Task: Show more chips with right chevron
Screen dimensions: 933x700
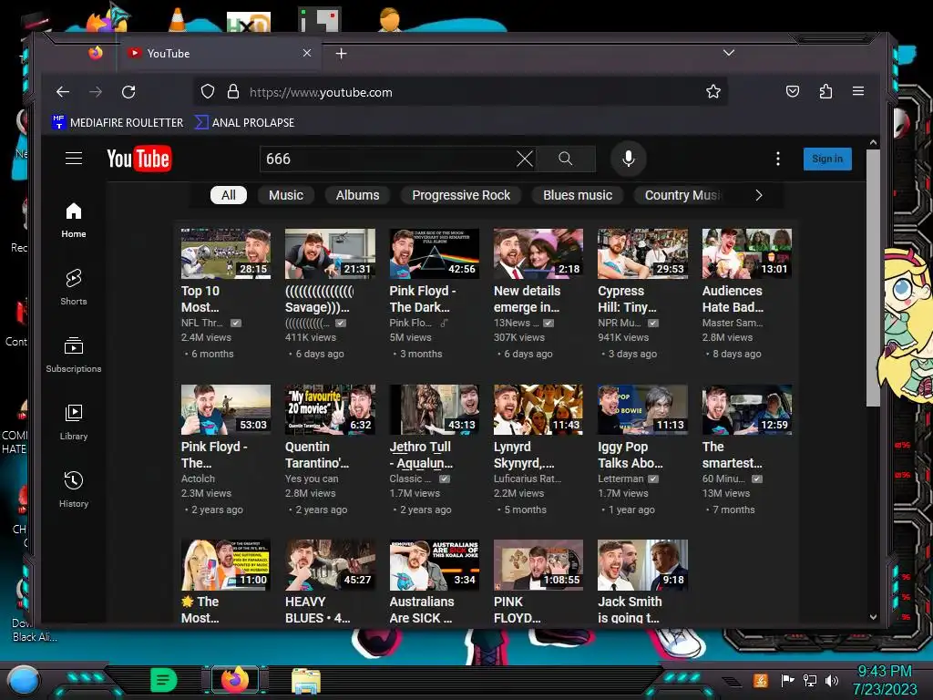Action: 759,195
